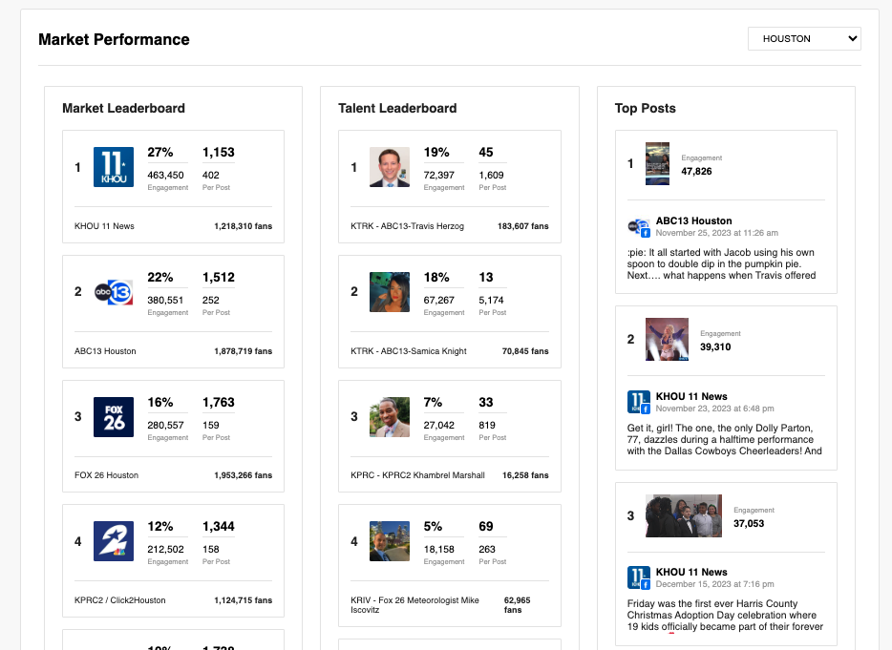Screen dimensions: 892x650
Task: Click the '16,258 fans' count
Action: [525, 475]
